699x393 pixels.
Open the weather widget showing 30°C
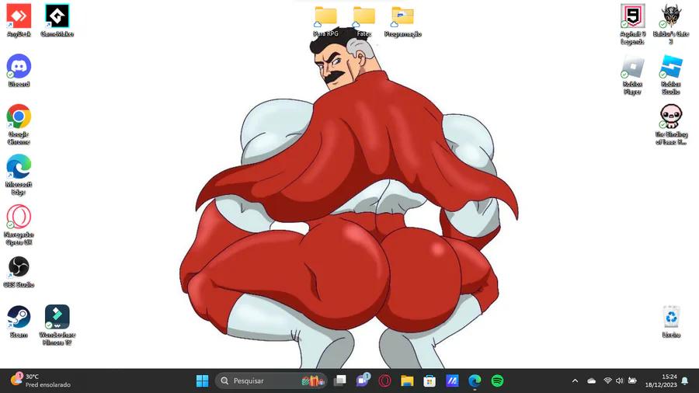(40, 381)
